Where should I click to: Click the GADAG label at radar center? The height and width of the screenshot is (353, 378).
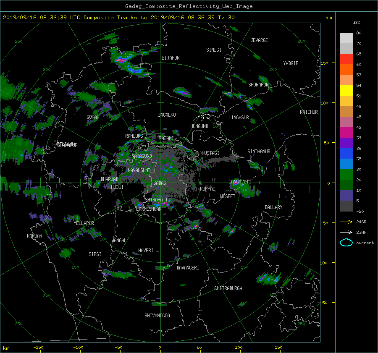tap(160, 183)
